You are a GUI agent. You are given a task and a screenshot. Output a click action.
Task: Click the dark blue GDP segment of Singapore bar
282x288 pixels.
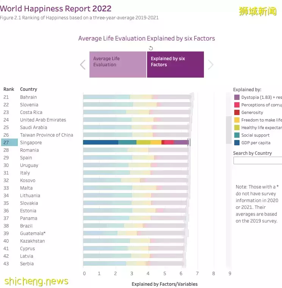click(100, 142)
